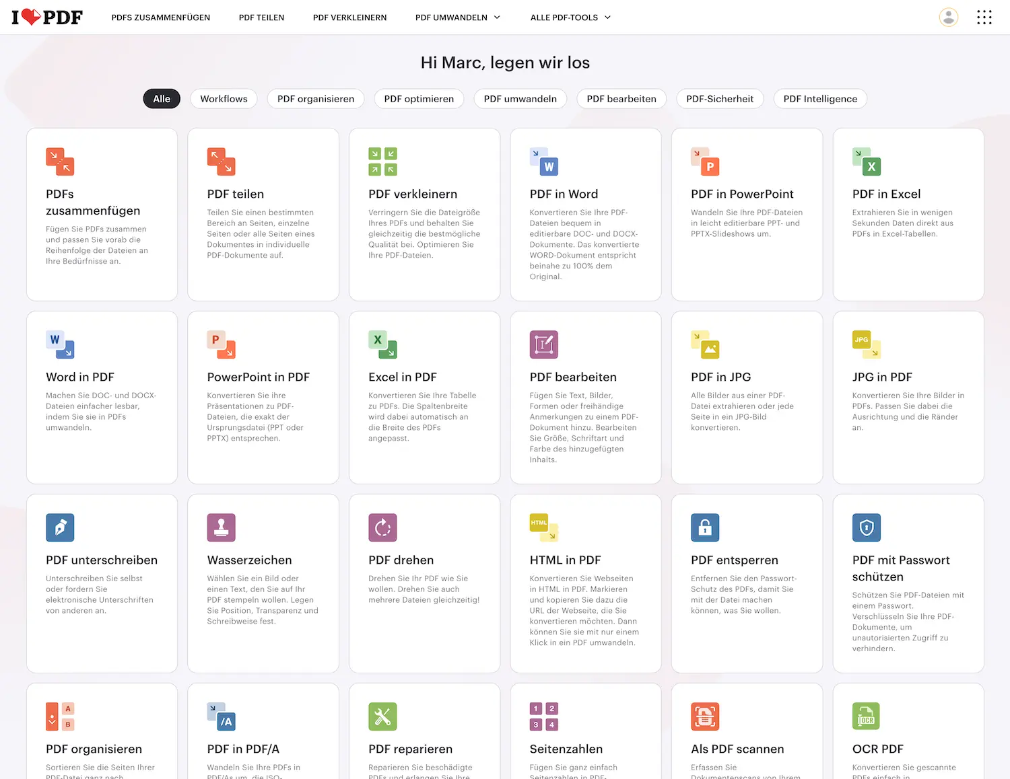Screen dimensions: 1010x779
Task: Open the PDF unterschreiben tool title
Action: (102, 560)
